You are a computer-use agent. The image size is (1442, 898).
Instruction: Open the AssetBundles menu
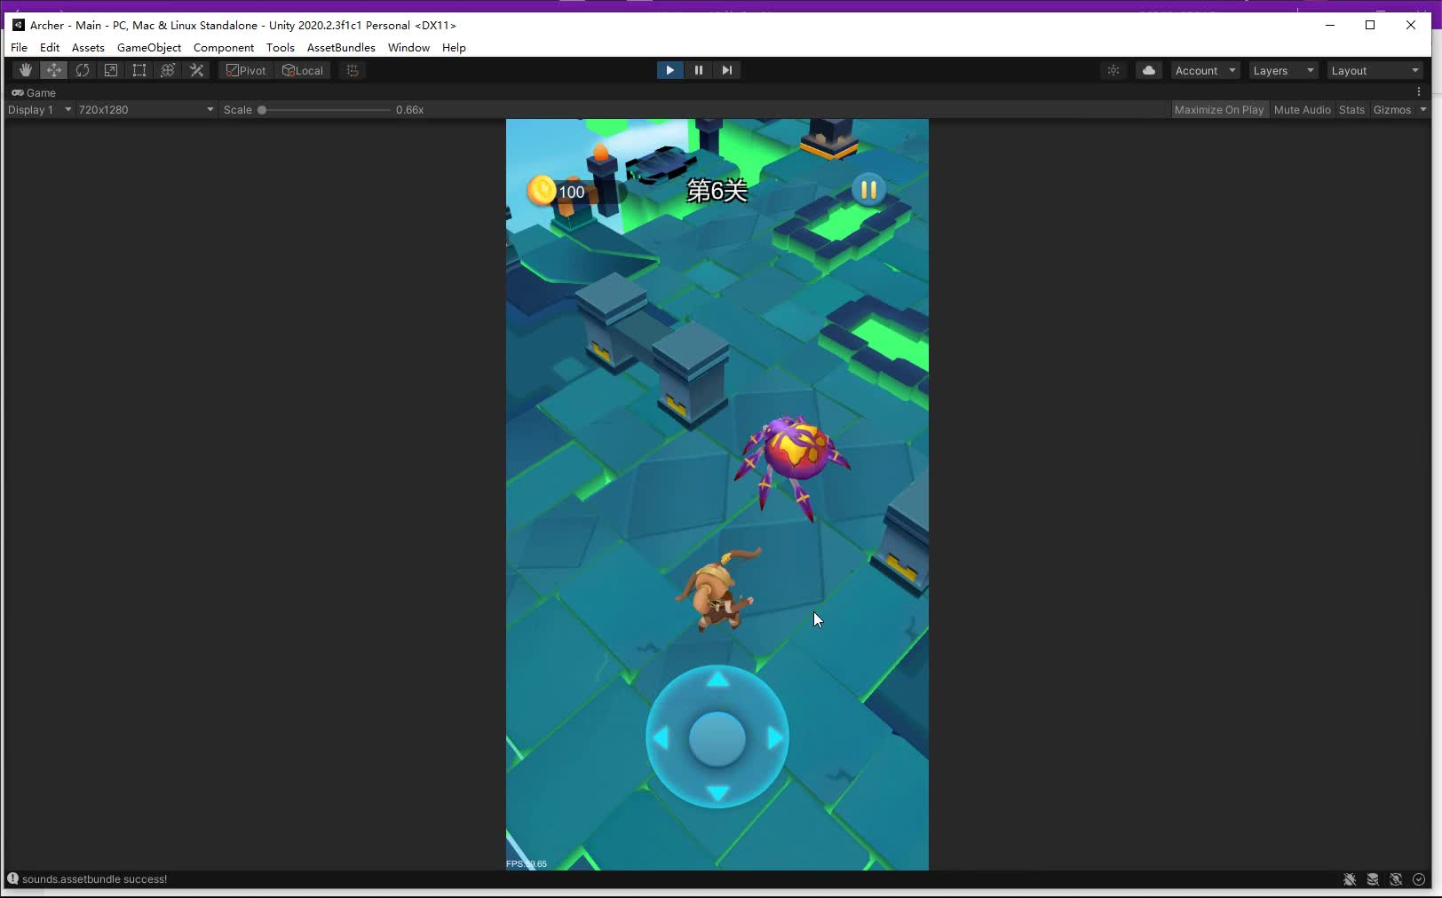tap(340, 47)
